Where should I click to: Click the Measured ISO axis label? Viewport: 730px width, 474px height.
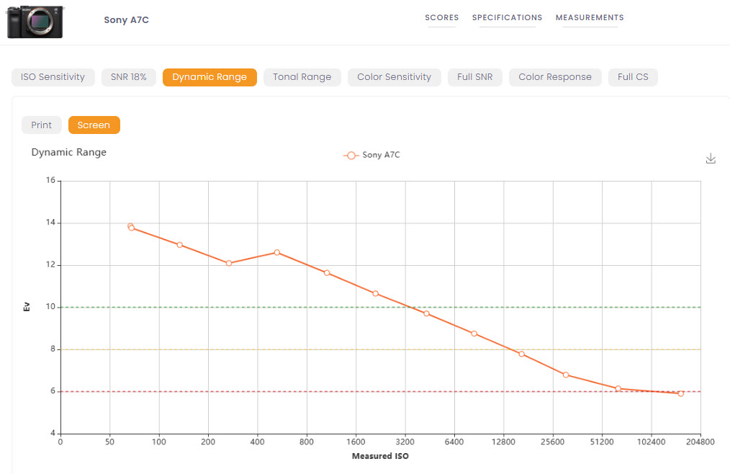(380, 456)
